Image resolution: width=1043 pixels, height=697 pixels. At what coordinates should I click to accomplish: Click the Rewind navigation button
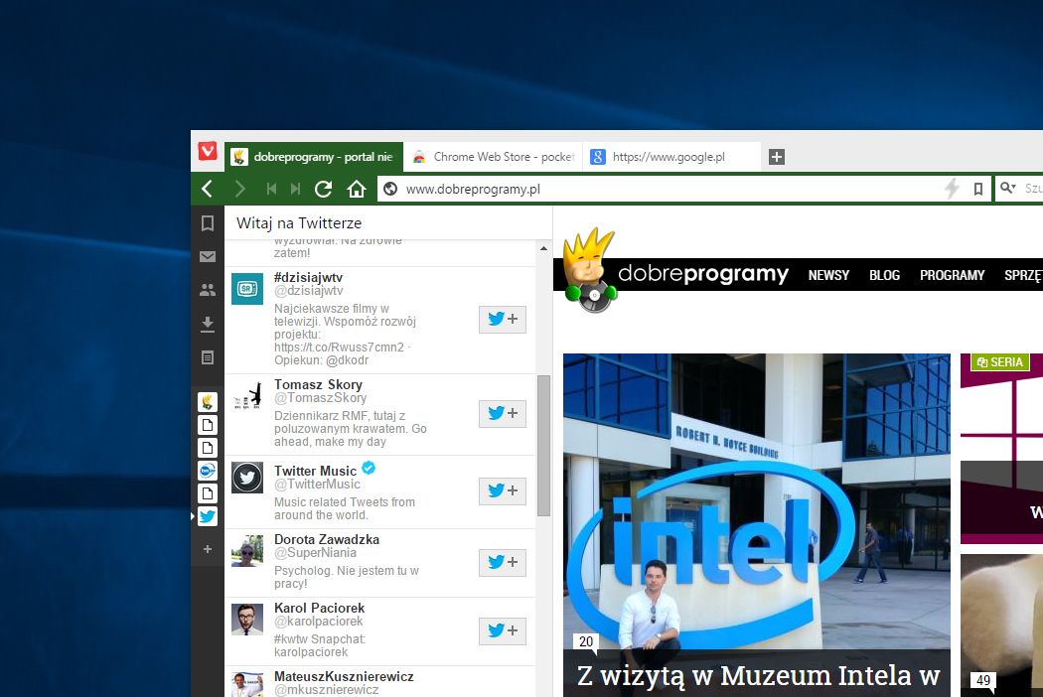tap(271, 189)
